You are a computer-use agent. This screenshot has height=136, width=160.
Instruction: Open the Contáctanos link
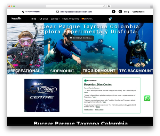[139, 12]
